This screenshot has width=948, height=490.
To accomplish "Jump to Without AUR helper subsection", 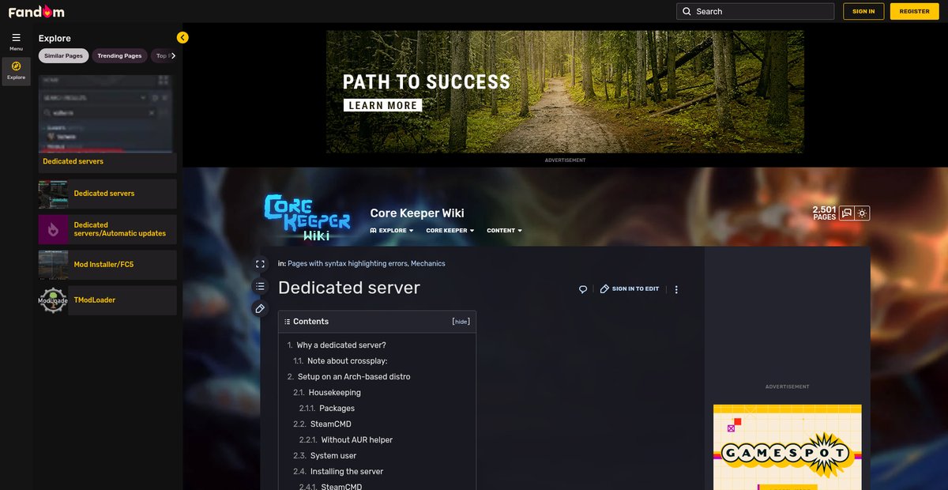I will click(x=357, y=440).
